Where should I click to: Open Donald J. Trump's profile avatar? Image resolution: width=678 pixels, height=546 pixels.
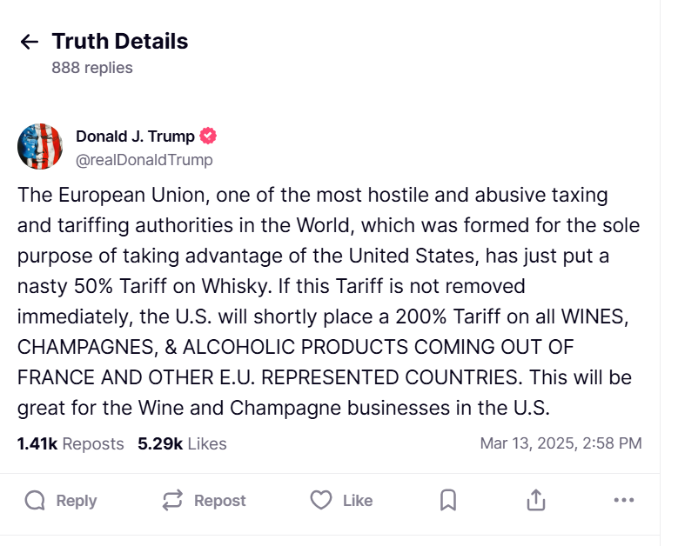pyautogui.click(x=39, y=146)
